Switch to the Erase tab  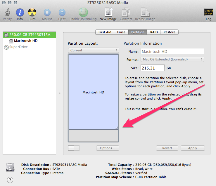tap(121, 32)
